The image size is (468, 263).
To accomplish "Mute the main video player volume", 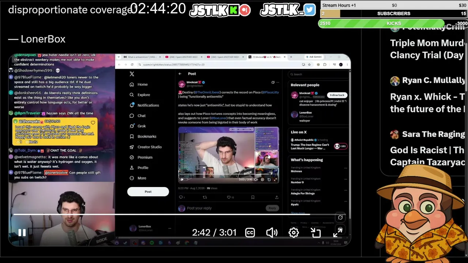I will click(272, 233).
